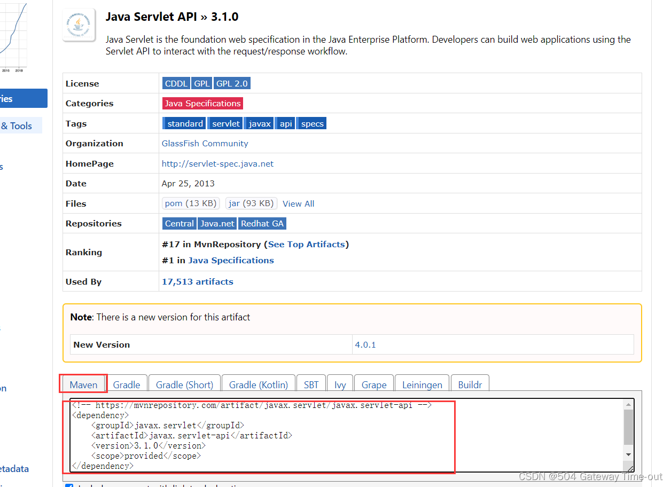The image size is (671, 487).
Task: Select the standard tag
Action: [185, 123]
